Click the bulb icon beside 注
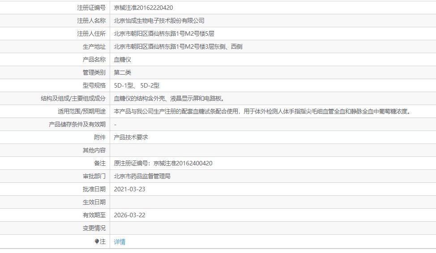436x253 pixels. tap(97, 242)
